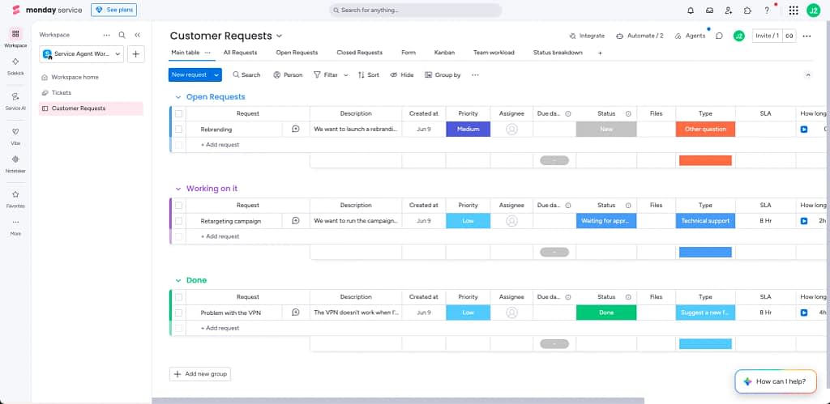
Task: Collapse the Done group
Action: [178, 280]
